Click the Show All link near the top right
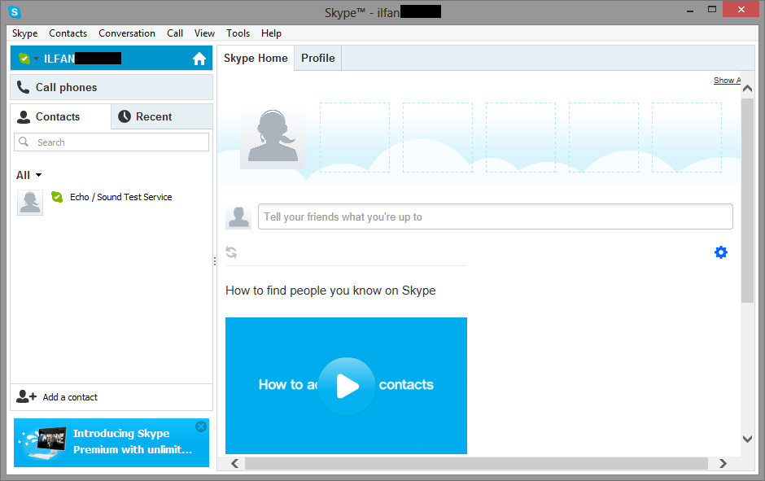The width and height of the screenshot is (765, 481). pos(727,80)
